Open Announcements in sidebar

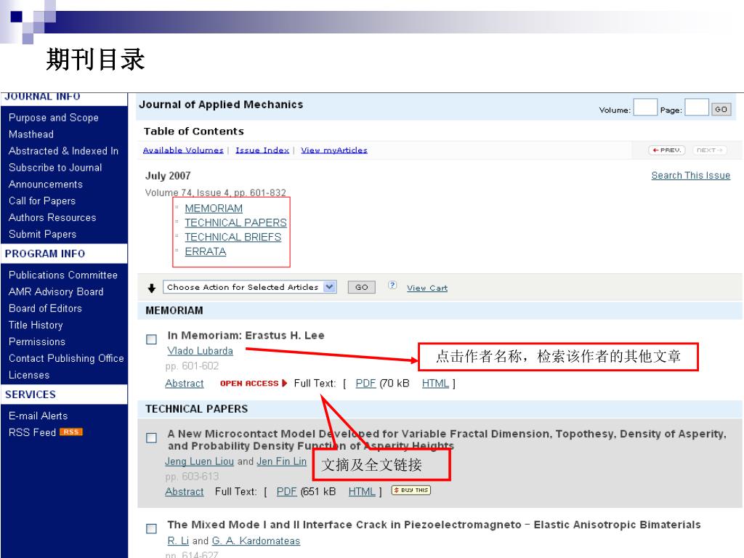(46, 184)
